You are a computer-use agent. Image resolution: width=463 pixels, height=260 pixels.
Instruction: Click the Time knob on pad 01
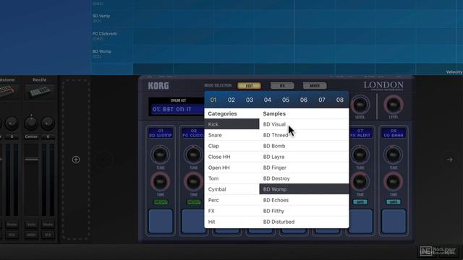(x=160, y=181)
